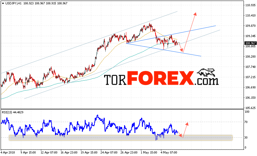The height and width of the screenshot is (156, 257).
Task: Select the USDJPY,H1 chart title text
Action: point(13,3)
